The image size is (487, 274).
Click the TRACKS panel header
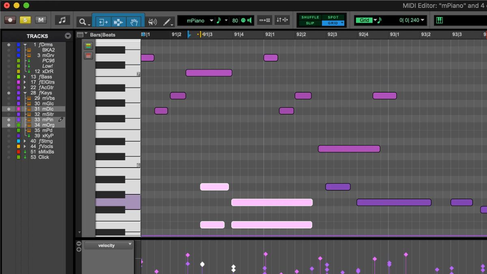37,36
